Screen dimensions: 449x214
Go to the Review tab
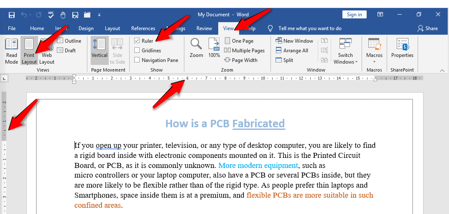pyautogui.click(x=204, y=28)
